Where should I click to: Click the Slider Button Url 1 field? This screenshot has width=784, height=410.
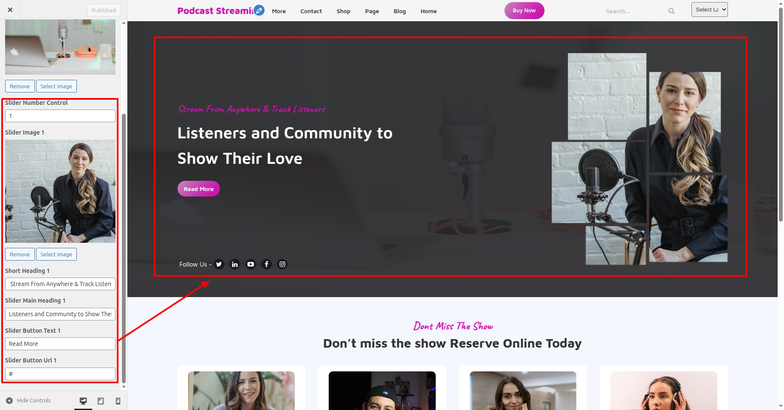(60, 374)
